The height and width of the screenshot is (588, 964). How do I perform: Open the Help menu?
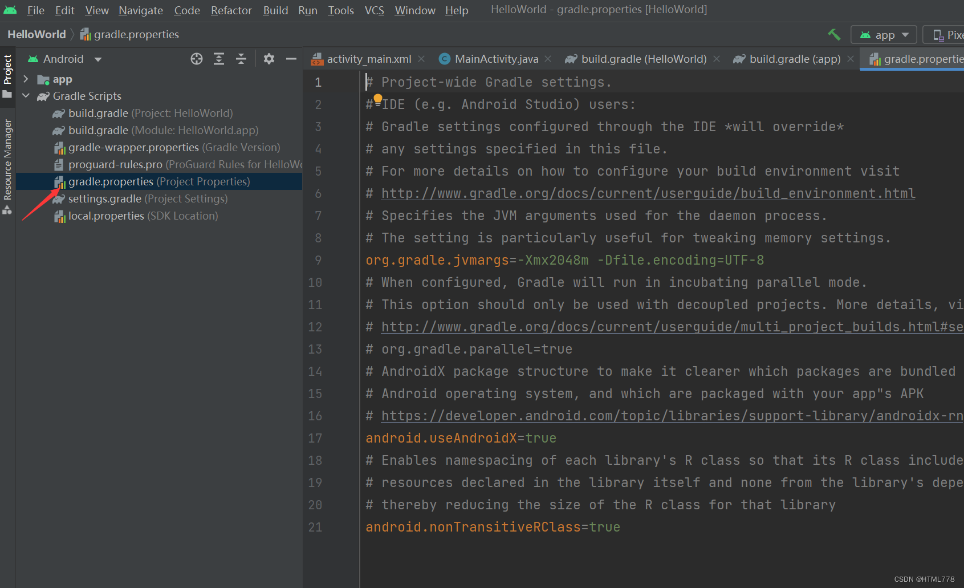[457, 10]
